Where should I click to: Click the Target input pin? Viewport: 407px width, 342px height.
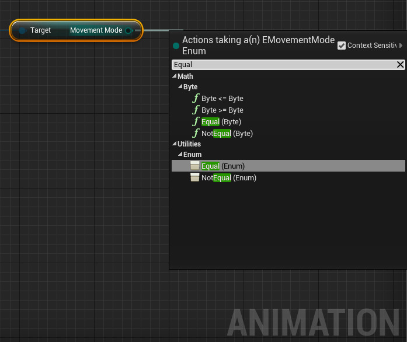point(22,30)
